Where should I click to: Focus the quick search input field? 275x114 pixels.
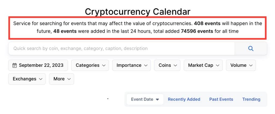(121, 49)
